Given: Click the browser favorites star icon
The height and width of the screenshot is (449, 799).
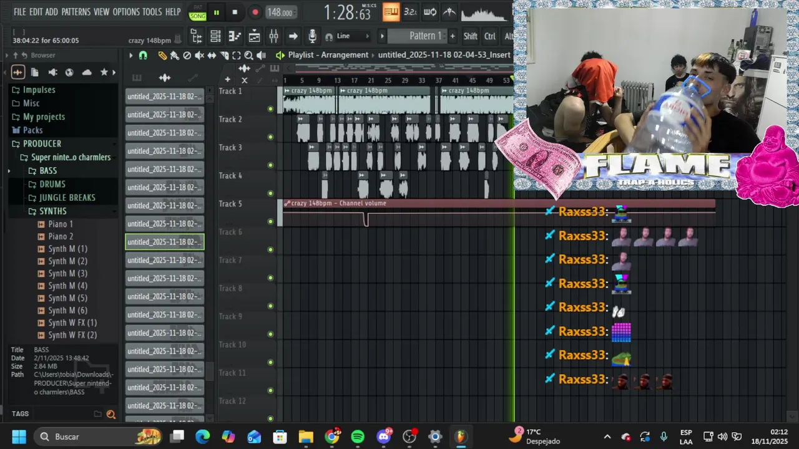Looking at the screenshot, I should tap(104, 72).
